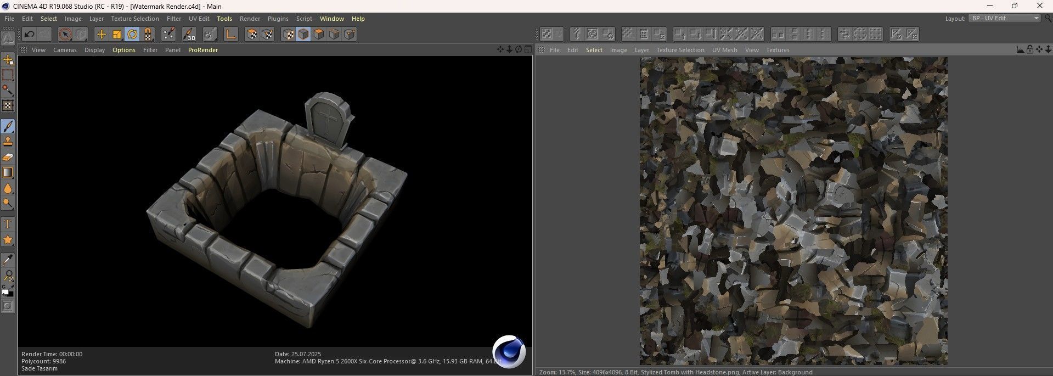Open the Plugins menu
Image resolution: width=1053 pixels, height=376 pixels.
(x=278, y=19)
